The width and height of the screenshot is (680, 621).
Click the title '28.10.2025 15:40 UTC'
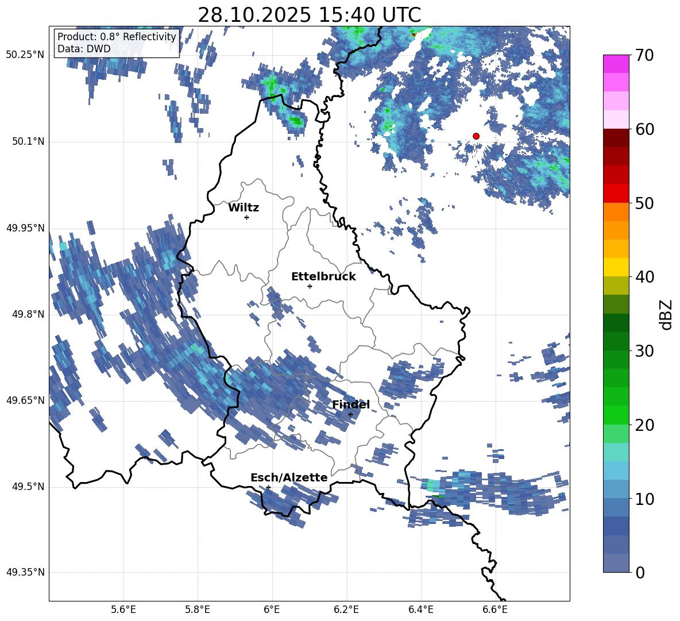tap(309, 15)
